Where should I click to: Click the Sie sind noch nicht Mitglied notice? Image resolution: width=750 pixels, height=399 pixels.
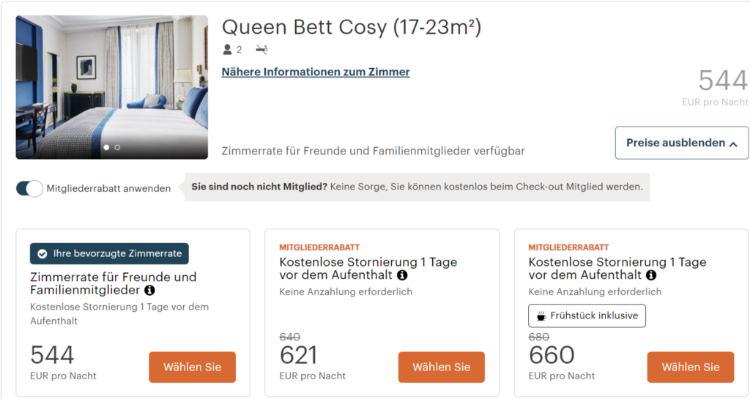[x=417, y=187]
